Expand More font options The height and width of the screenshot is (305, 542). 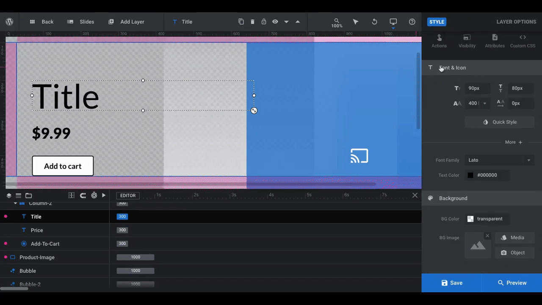514,142
